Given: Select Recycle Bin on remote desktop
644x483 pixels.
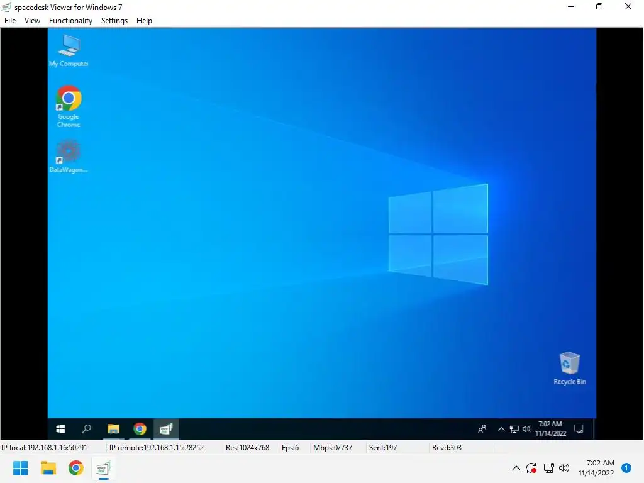Looking at the screenshot, I should pos(570,369).
